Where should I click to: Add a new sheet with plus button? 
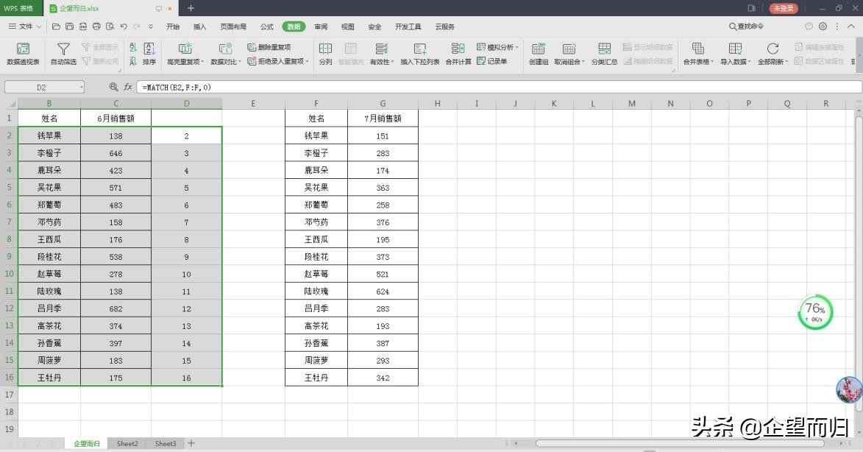point(191,443)
